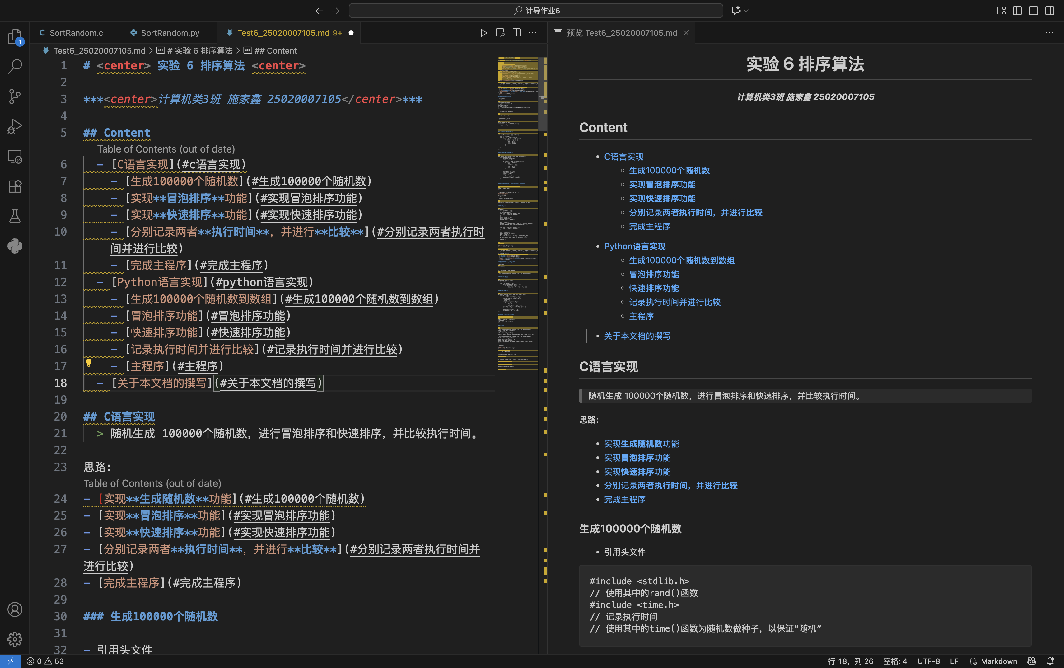Open Source Control view

point(15,96)
